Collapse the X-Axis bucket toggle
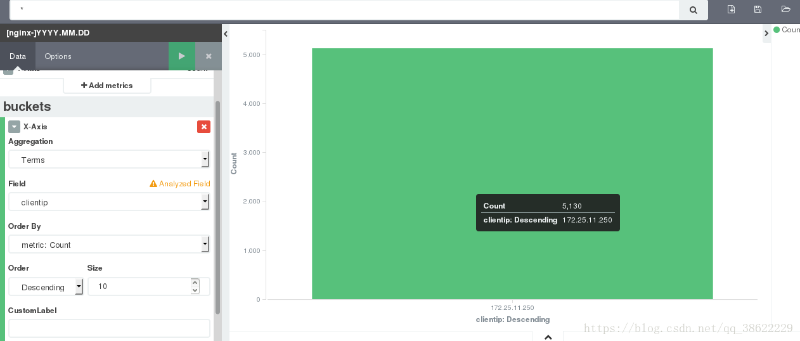 click(x=14, y=127)
